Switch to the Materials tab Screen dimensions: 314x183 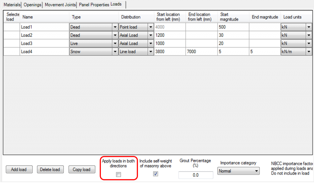click(12, 5)
